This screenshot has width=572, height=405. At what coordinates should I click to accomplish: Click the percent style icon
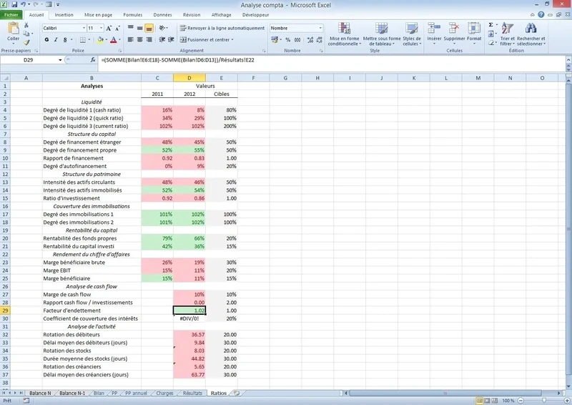288,39
